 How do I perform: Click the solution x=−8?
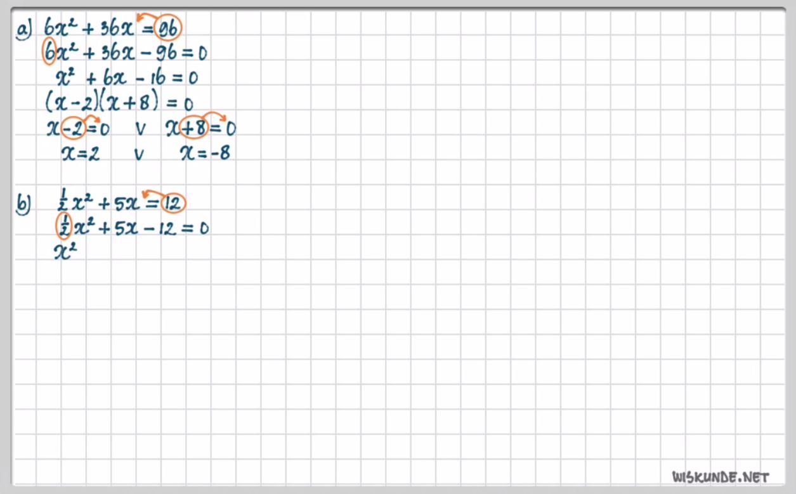tap(205, 153)
